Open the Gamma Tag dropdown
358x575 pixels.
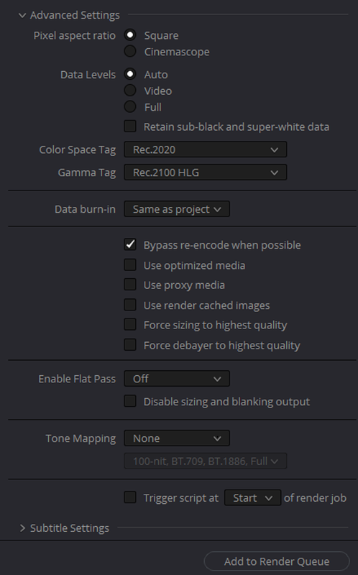(205, 172)
